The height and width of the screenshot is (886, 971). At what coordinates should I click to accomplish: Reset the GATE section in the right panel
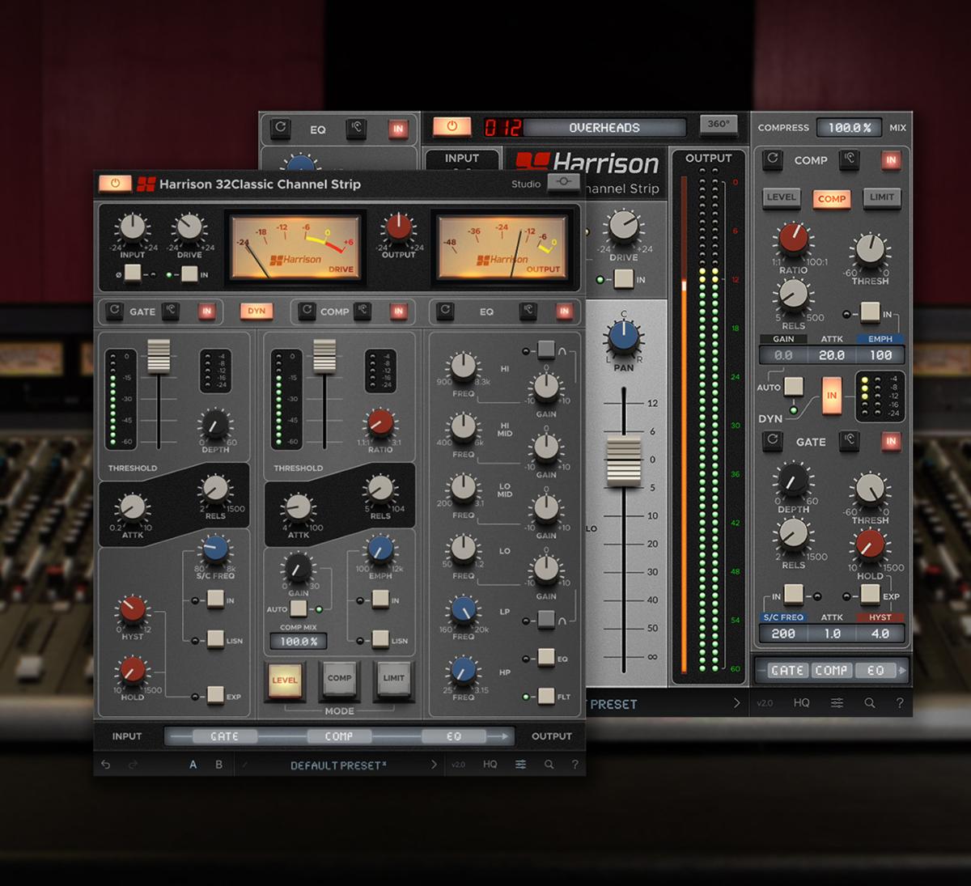point(773,440)
